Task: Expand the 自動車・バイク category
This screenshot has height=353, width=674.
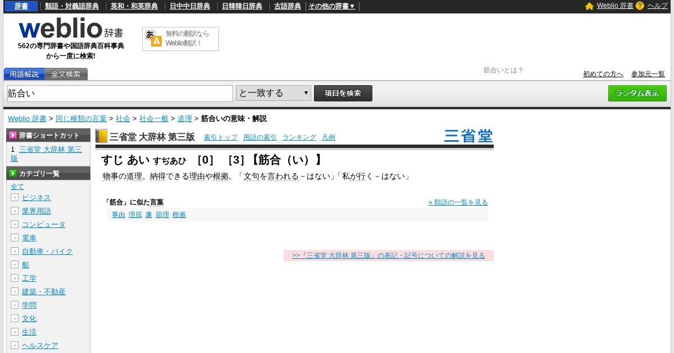Action: [15, 251]
